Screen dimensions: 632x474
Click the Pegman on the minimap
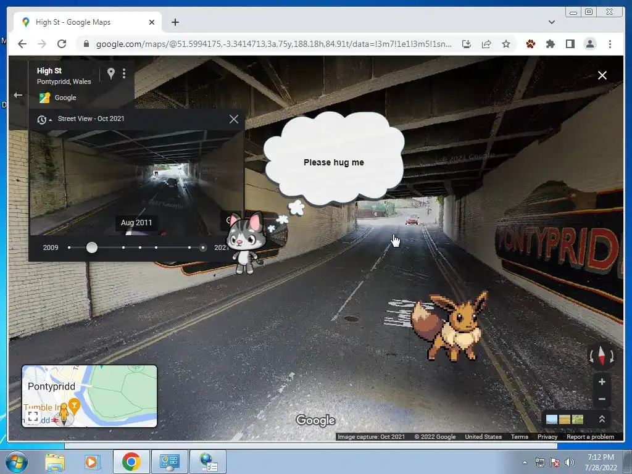click(64, 413)
